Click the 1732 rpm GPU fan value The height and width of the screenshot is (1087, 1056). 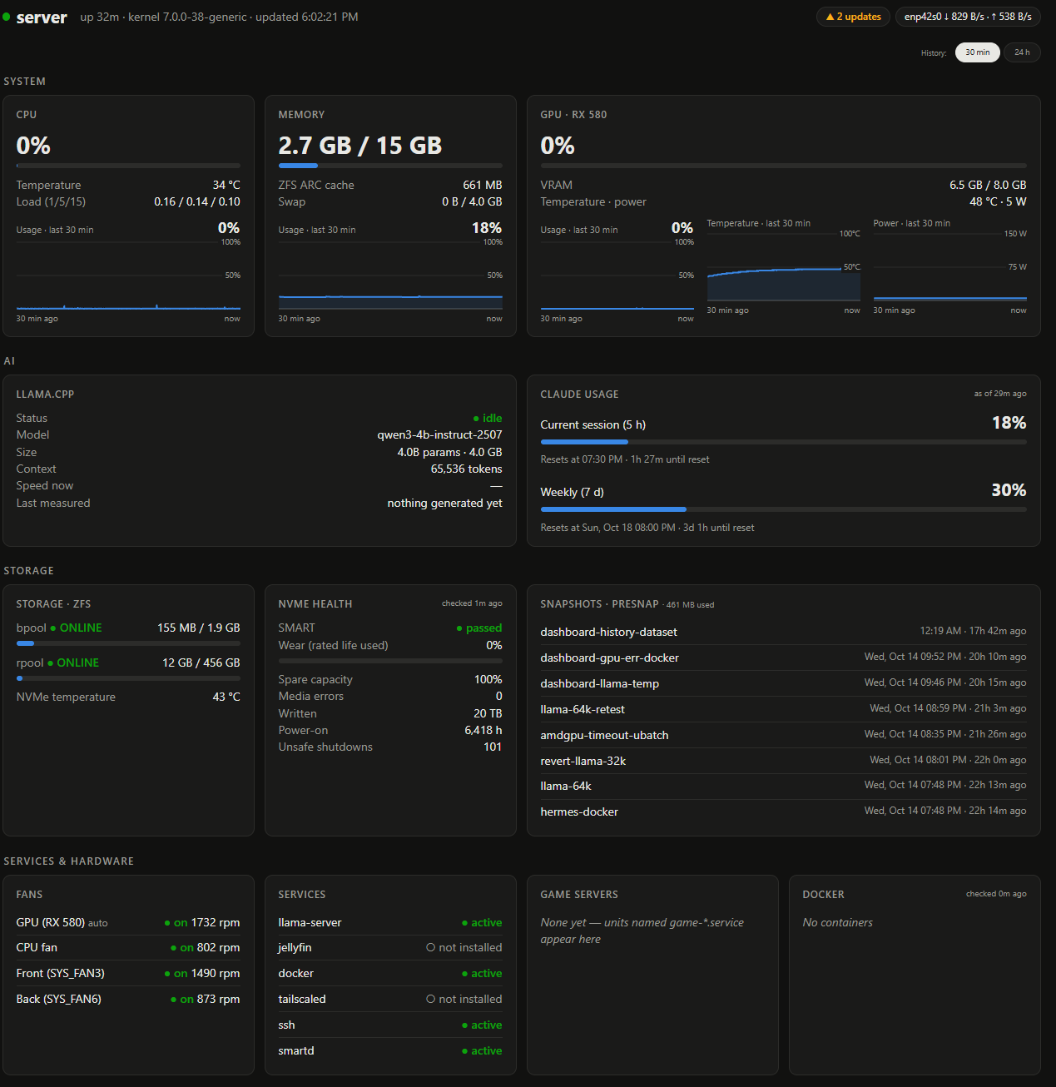tap(216, 923)
